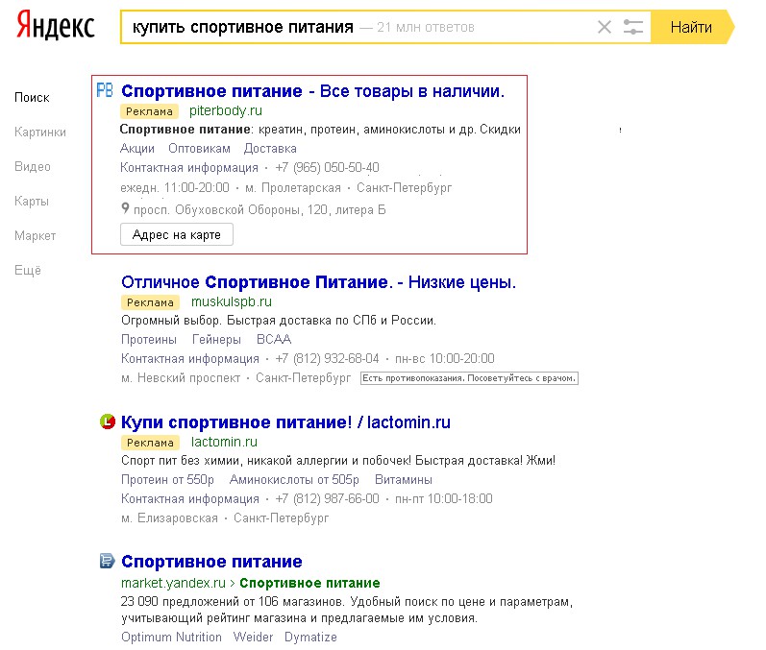Click the map pin address icon
The image size is (766, 650).
point(125,209)
